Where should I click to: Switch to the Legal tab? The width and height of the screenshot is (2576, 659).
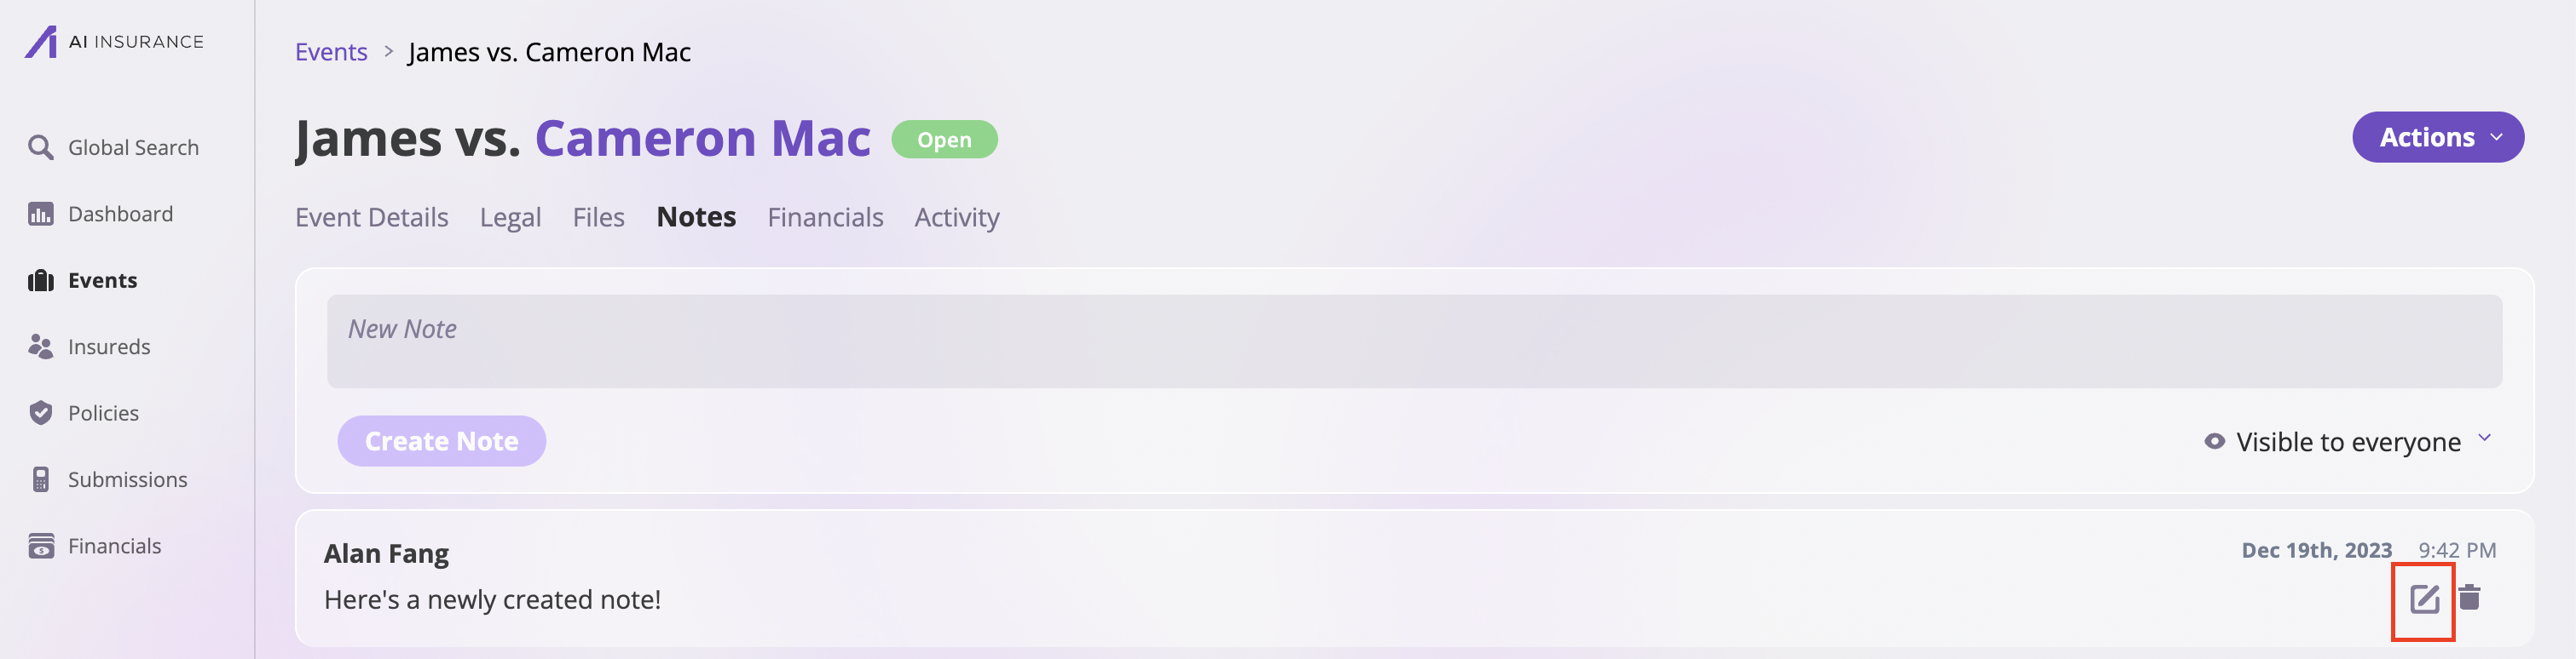[x=510, y=216]
